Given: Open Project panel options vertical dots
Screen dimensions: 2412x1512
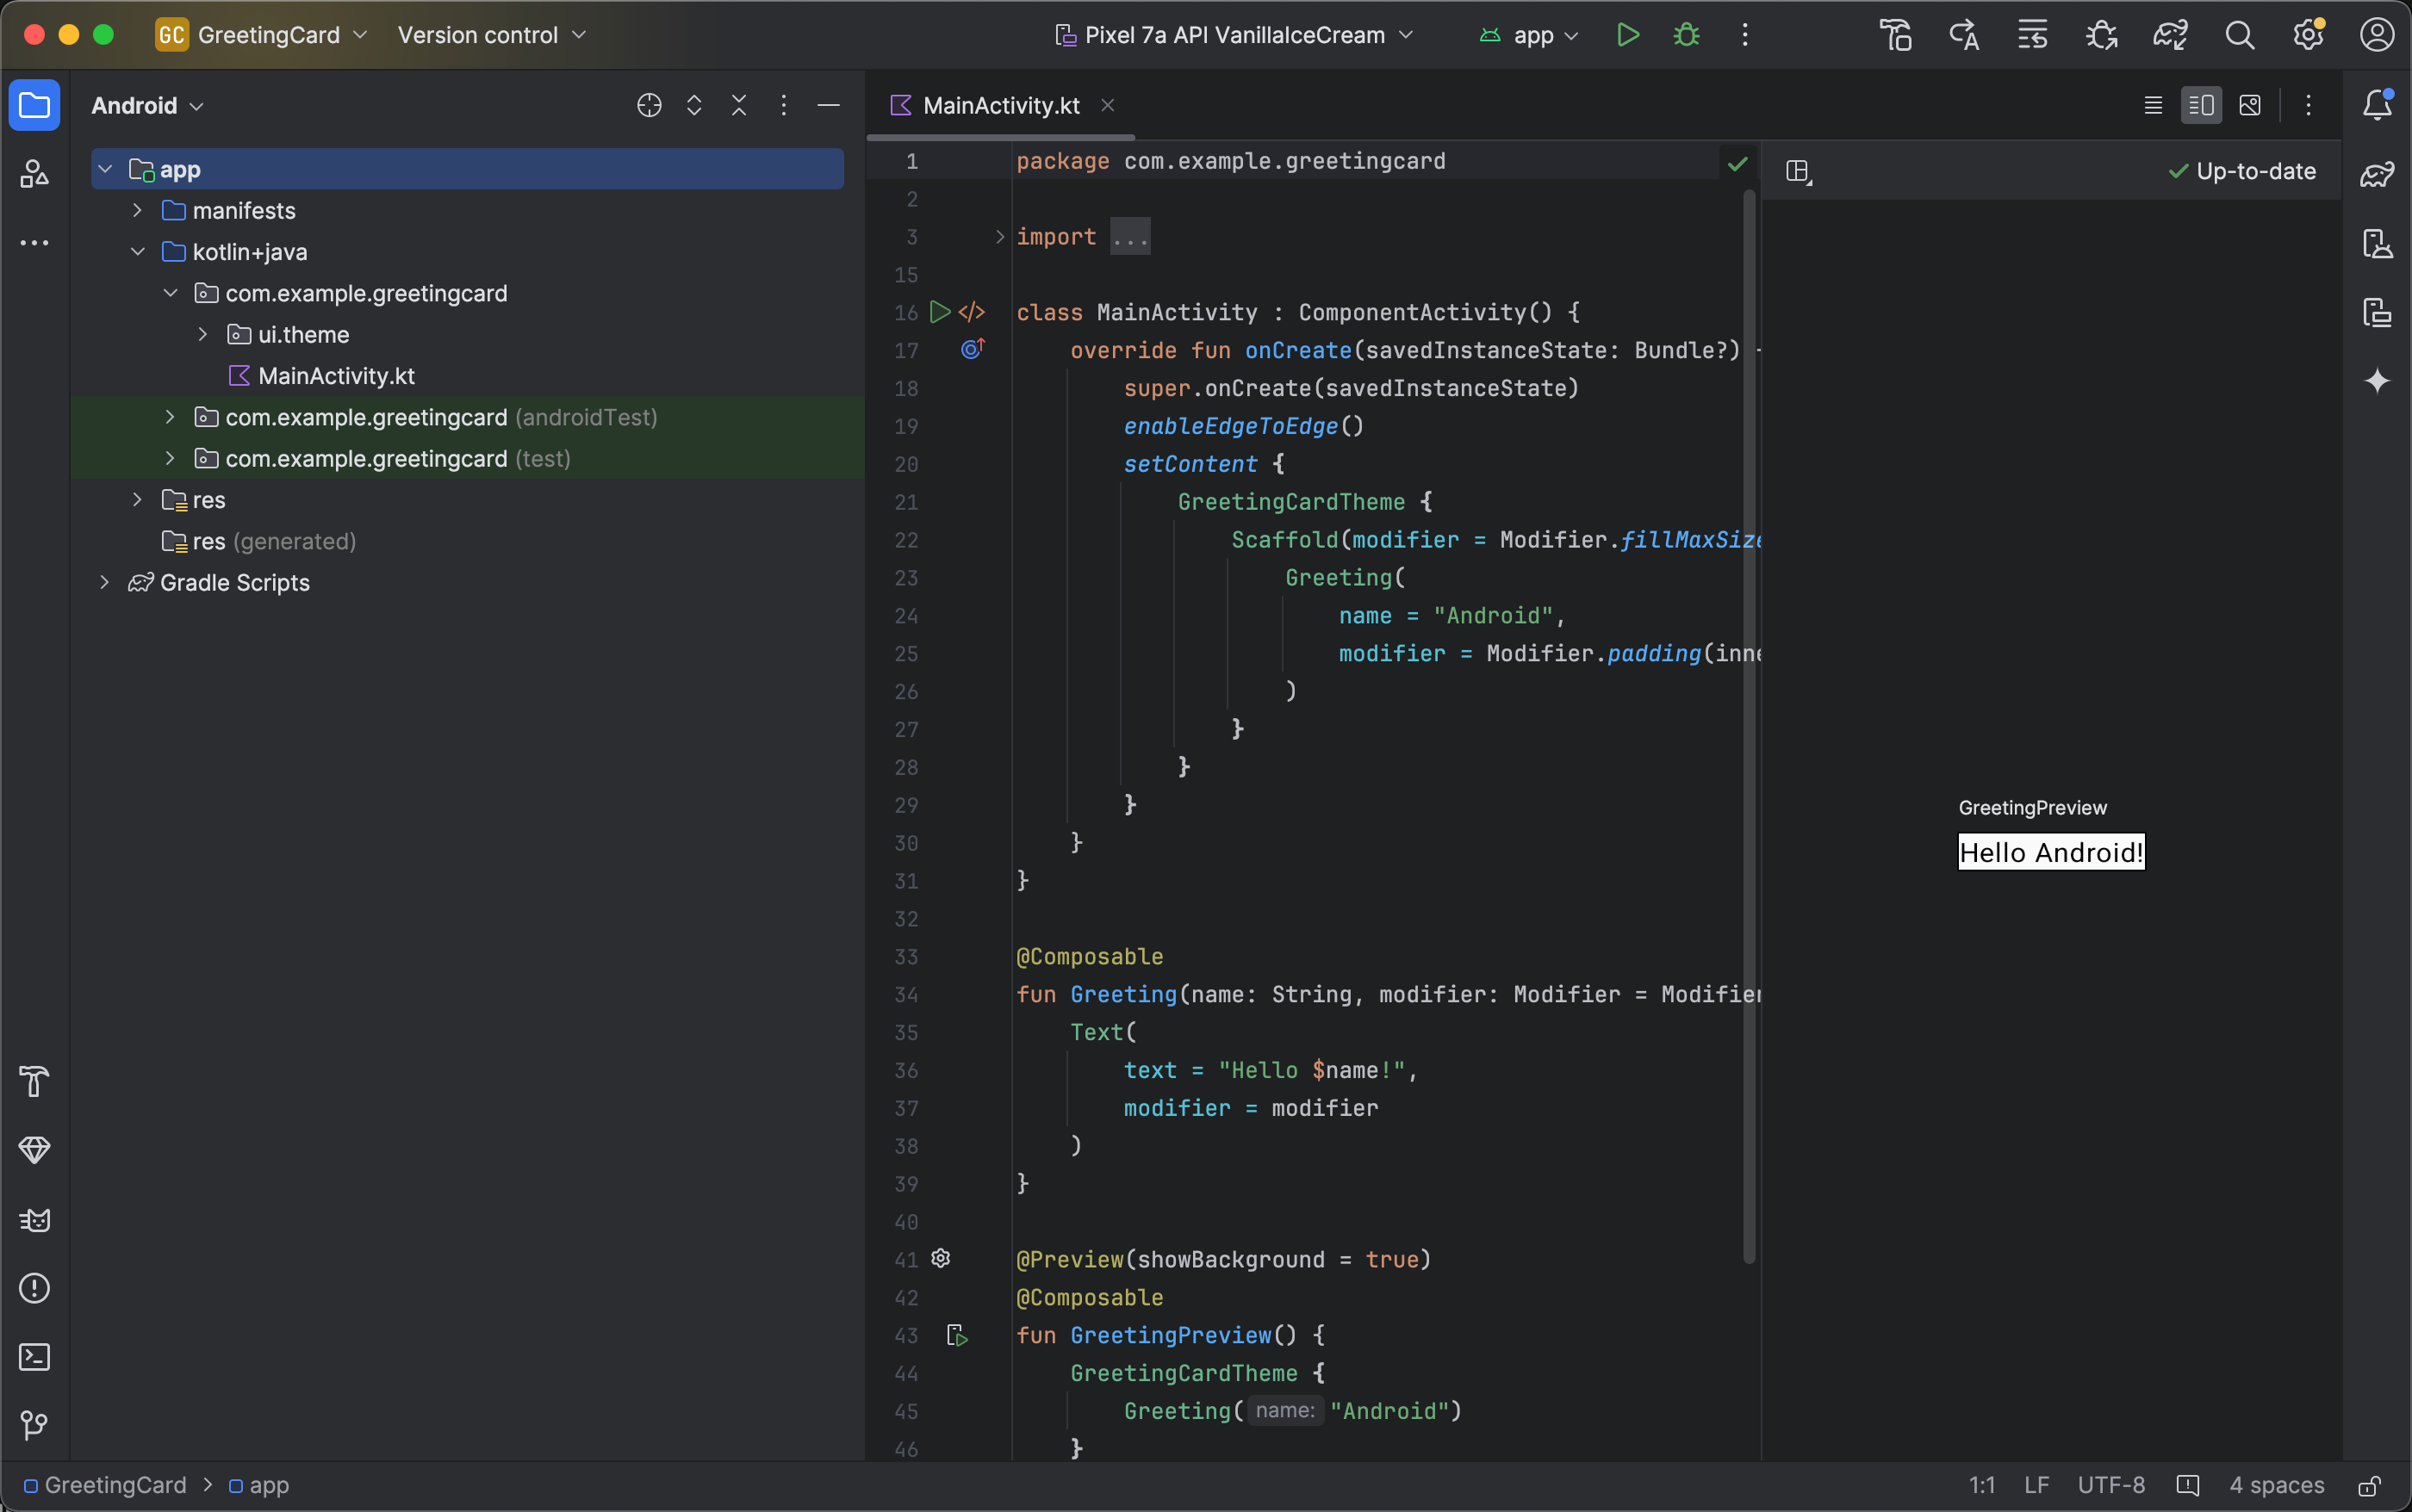Looking at the screenshot, I should click(x=784, y=105).
